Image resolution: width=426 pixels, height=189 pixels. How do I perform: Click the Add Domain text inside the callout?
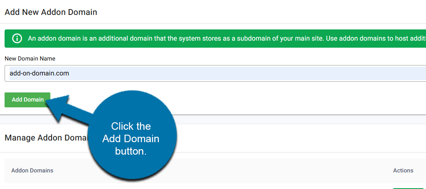tap(131, 138)
